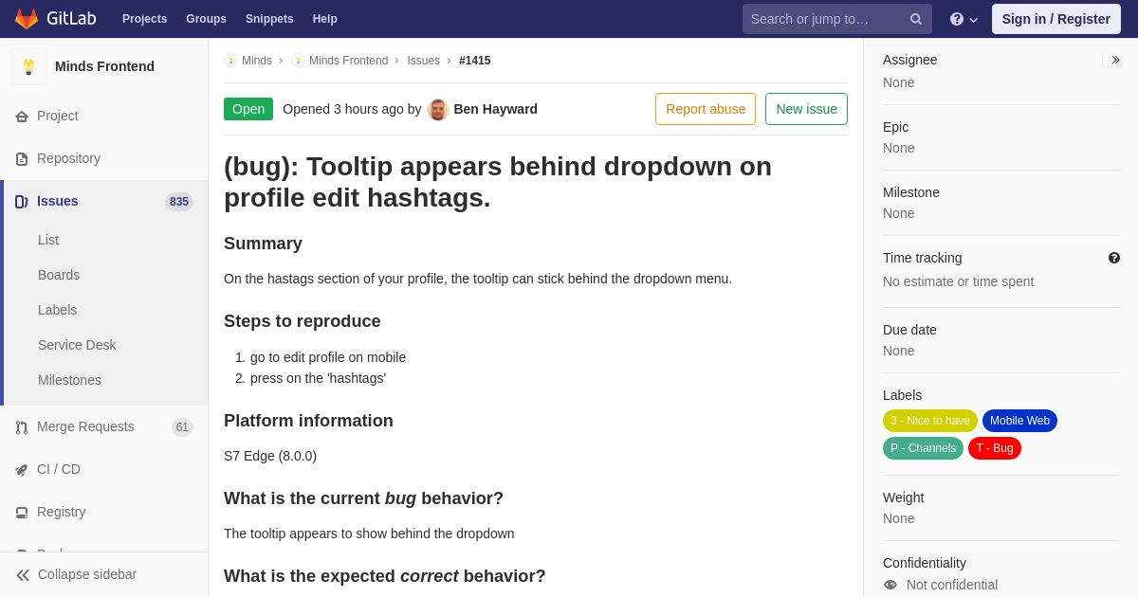1138x597 pixels.
Task: Click the Minds Frontend breadcrumb icon
Action: point(299,61)
